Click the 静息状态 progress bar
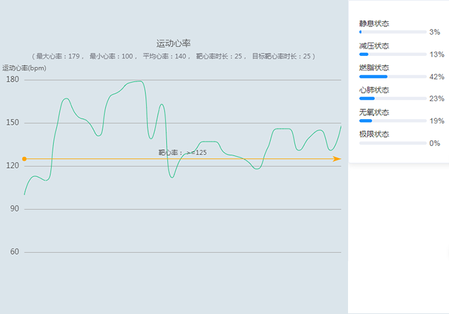Image resolution: width=449 pixels, height=314 pixels. [392, 32]
